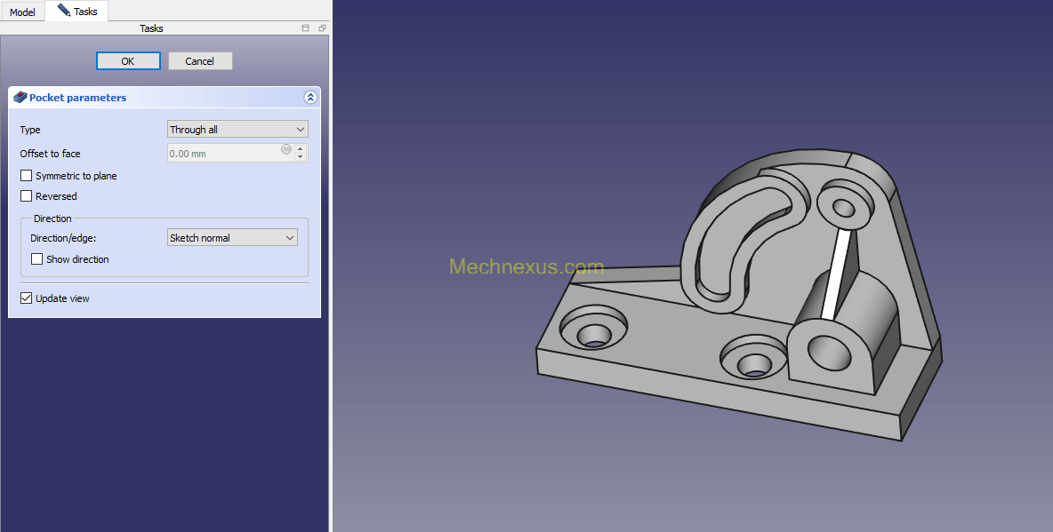Image resolution: width=1053 pixels, height=532 pixels.
Task: Click the Pocket parameters header icon
Action: point(20,98)
